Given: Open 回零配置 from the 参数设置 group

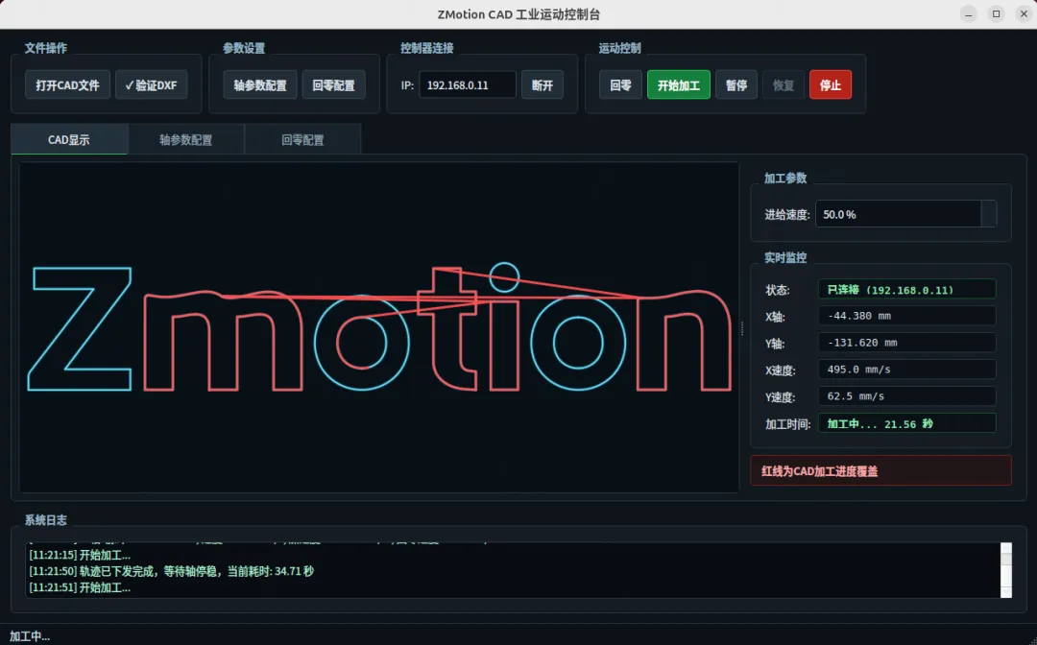Looking at the screenshot, I should [x=333, y=85].
